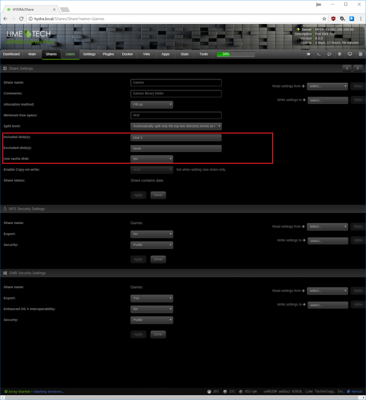
Task: Click into the Comments field
Action: (176, 93)
